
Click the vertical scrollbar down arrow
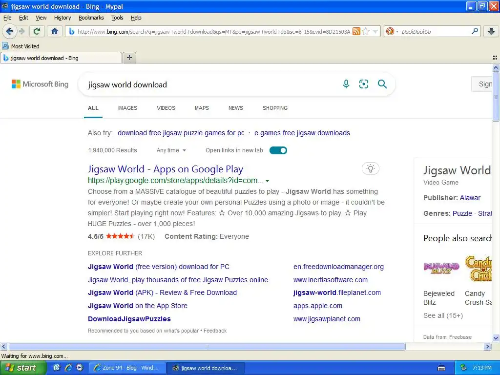496,338
